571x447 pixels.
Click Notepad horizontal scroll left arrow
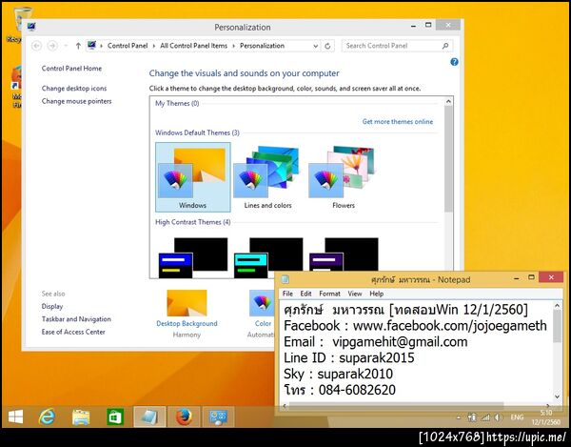point(285,405)
